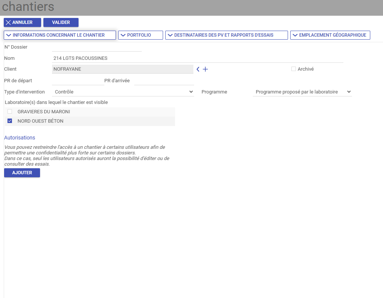
Task: Collapse Informations concernant le chantier section
Action: click(60, 35)
